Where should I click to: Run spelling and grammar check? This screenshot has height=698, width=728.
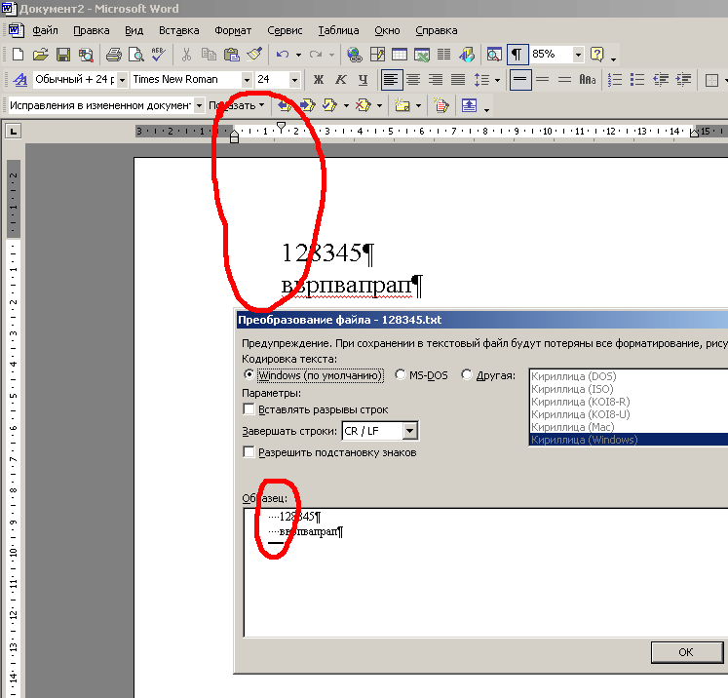tap(158, 55)
